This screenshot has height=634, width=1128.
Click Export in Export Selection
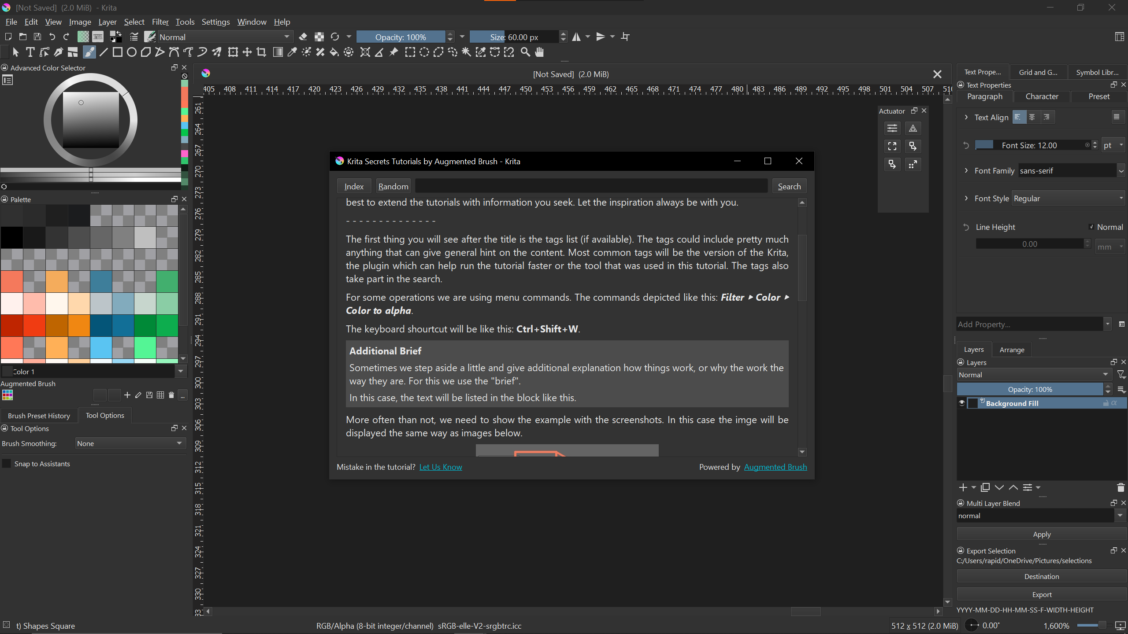point(1042,594)
